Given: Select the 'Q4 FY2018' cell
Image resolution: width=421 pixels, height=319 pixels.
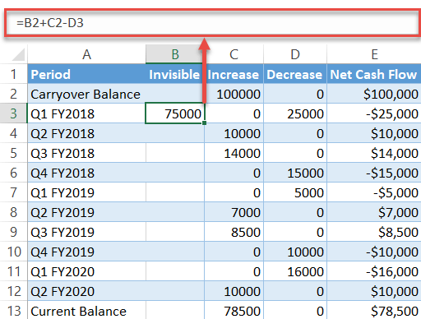Looking at the screenshot, I should pos(86,173).
